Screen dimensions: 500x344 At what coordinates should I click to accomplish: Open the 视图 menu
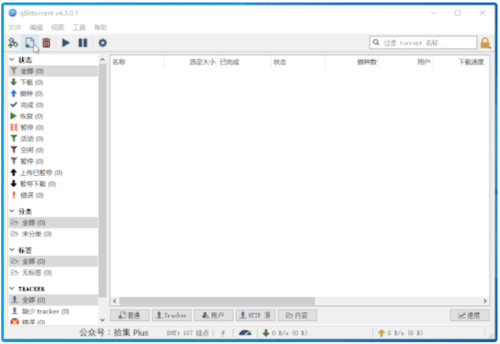pyautogui.click(x=58, y=27)
